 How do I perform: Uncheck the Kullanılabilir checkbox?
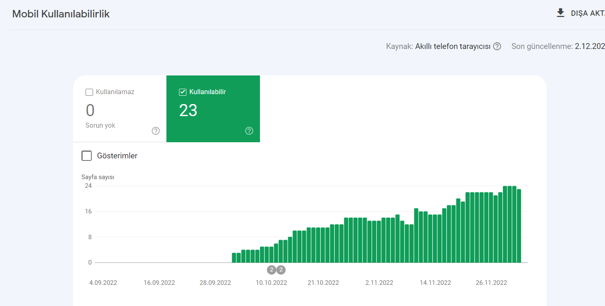pos(182,92)
